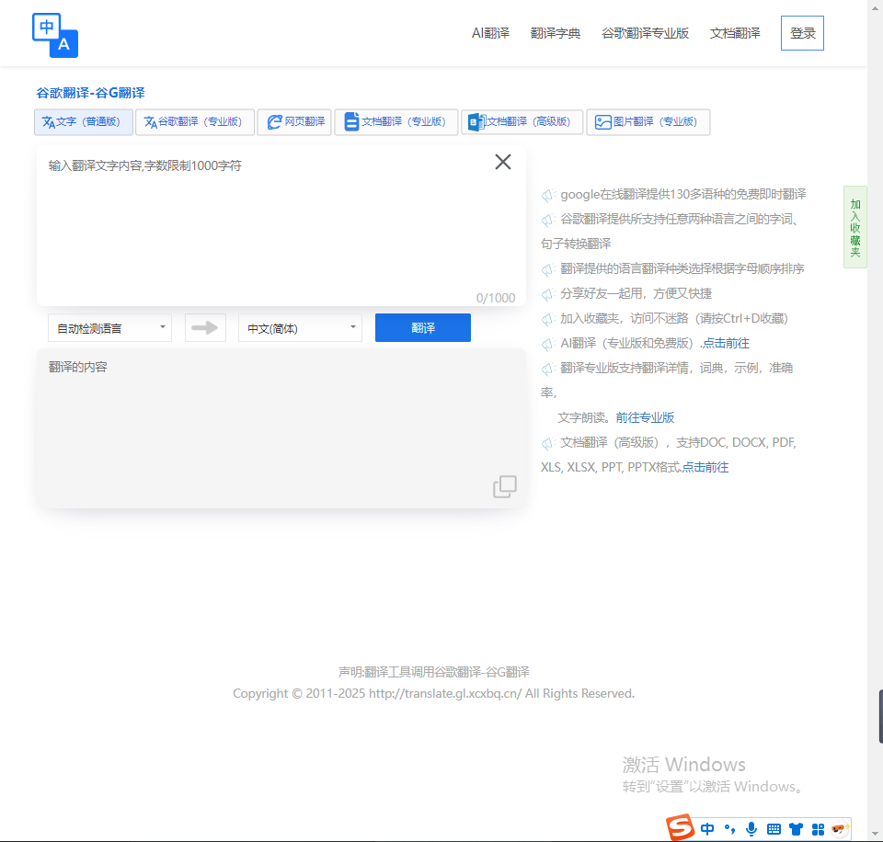This screenshot has width=883, height=842.
Task: Click the green 加入收藏夹 side button
Action: point(854,227)
